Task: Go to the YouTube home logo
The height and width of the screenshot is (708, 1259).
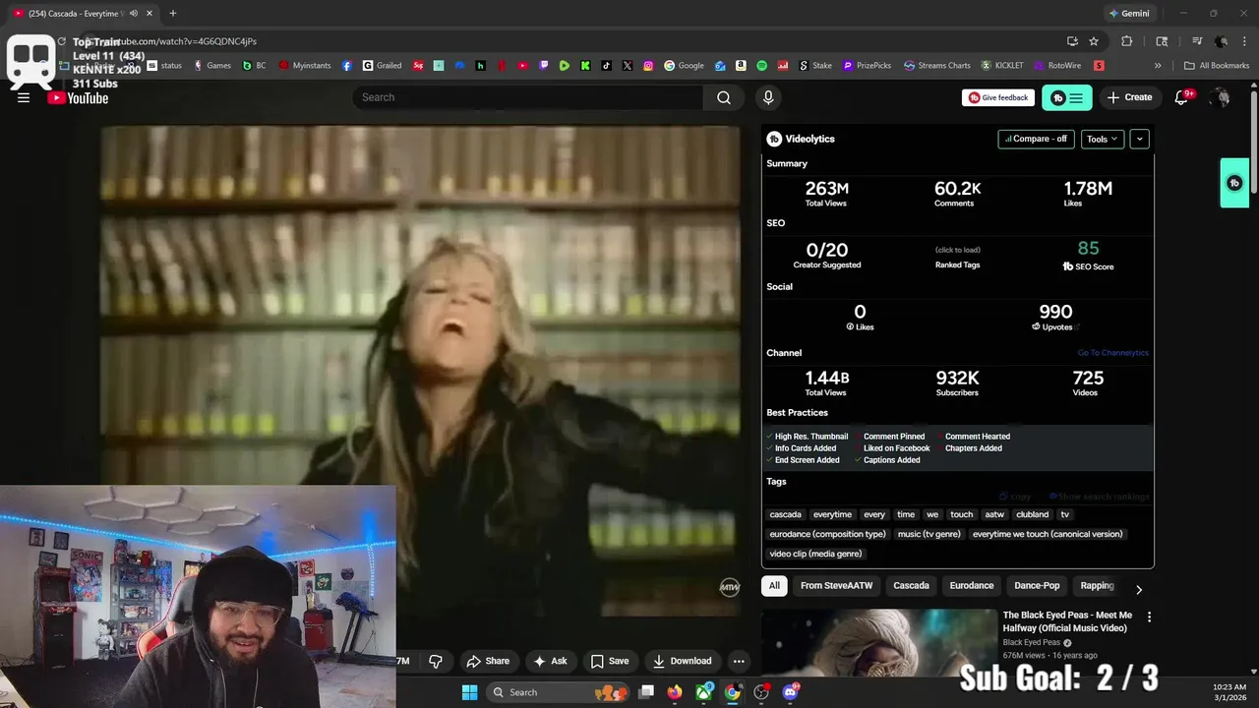Action: (x=78, y=97)
